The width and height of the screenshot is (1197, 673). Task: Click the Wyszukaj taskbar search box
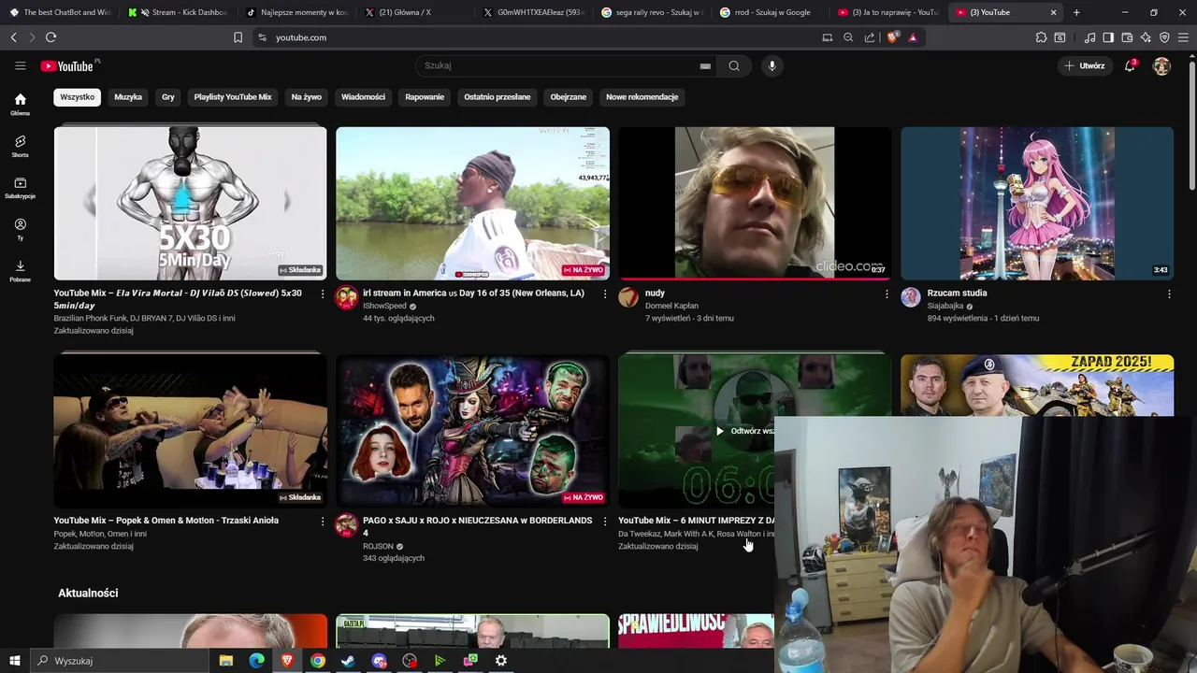tap(122, 661)
